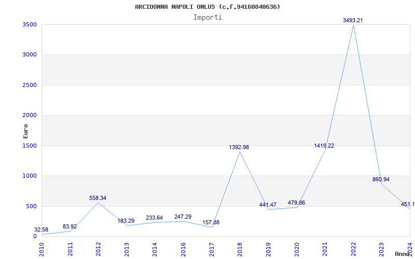Click the 233.64 data label
Screen dimensions: 415x259
(154, 218)
